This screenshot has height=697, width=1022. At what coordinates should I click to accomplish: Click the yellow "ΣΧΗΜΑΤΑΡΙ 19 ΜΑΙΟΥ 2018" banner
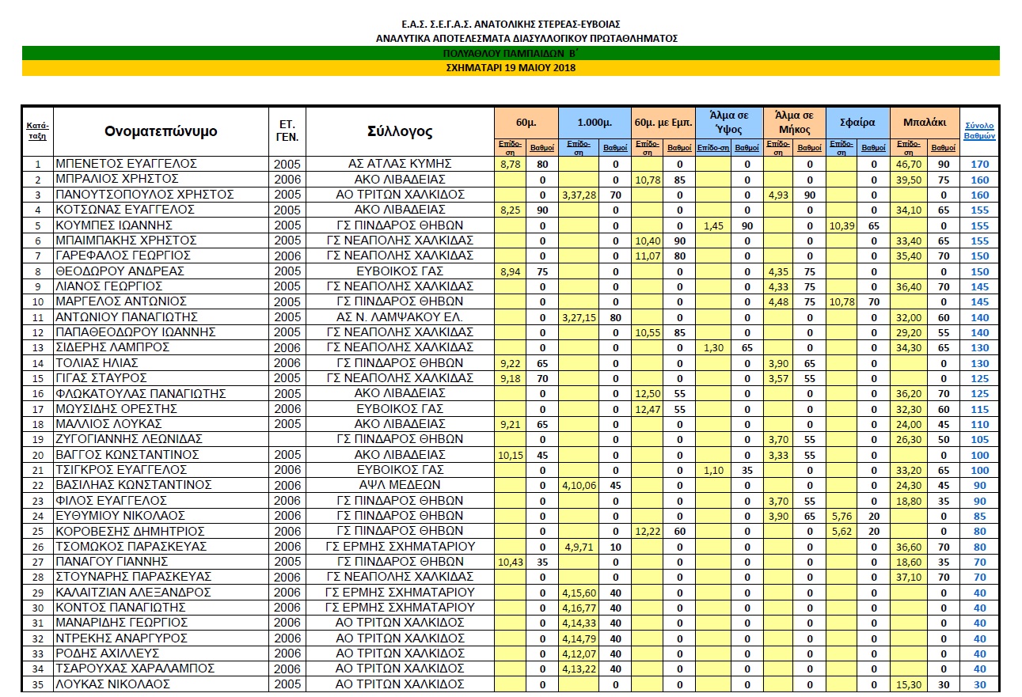[x=510, y=68]
